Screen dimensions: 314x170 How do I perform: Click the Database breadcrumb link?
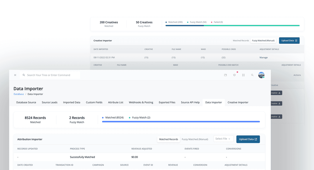pyautogui.click(x=19, y=94)
